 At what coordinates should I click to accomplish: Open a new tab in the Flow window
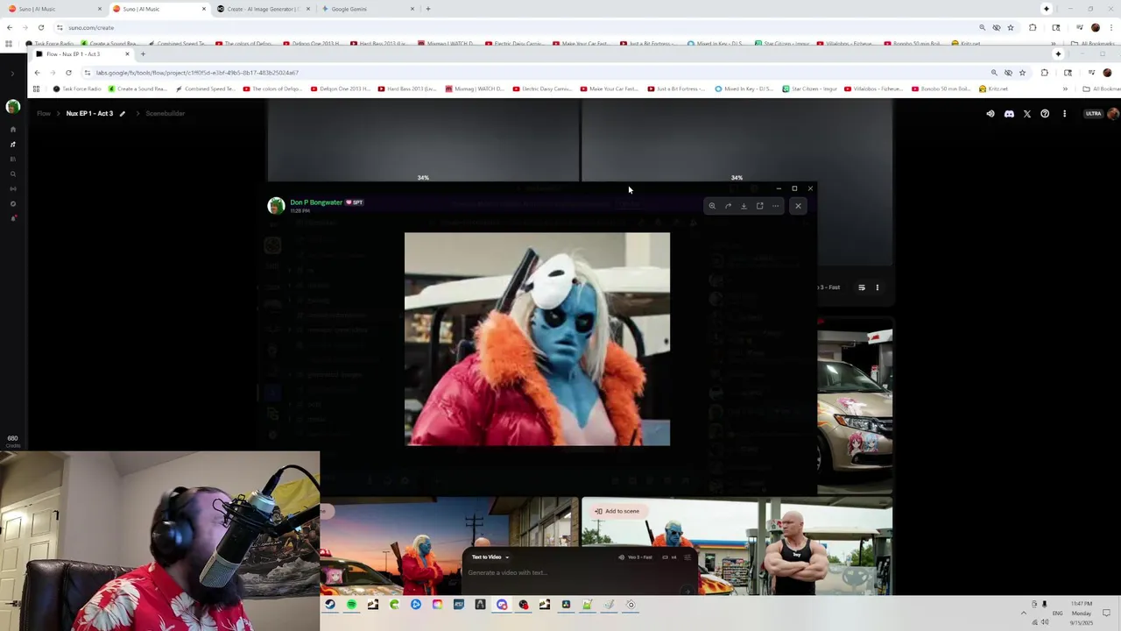pos(143,54)
